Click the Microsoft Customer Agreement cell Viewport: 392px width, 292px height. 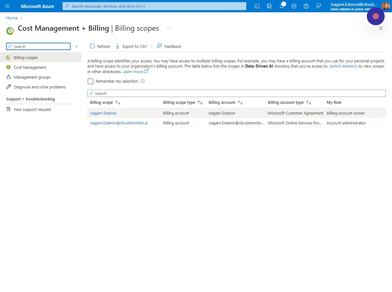point(296,113)
